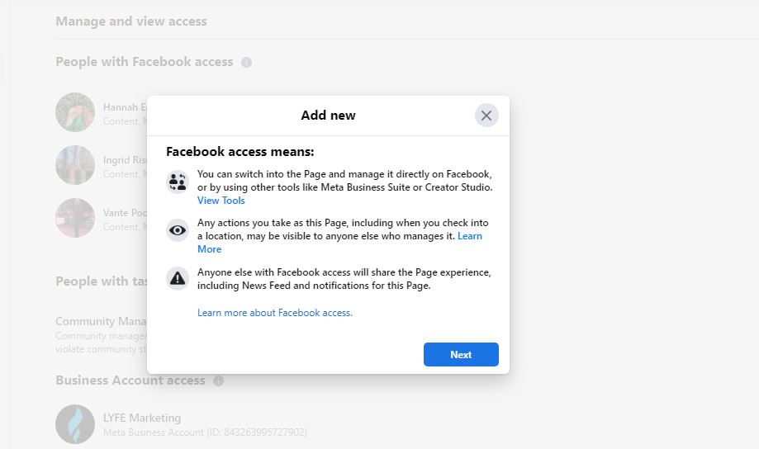Open the View Tools link
The width and height of the screenshot is (759, 449).
click(x=221, y=201)
